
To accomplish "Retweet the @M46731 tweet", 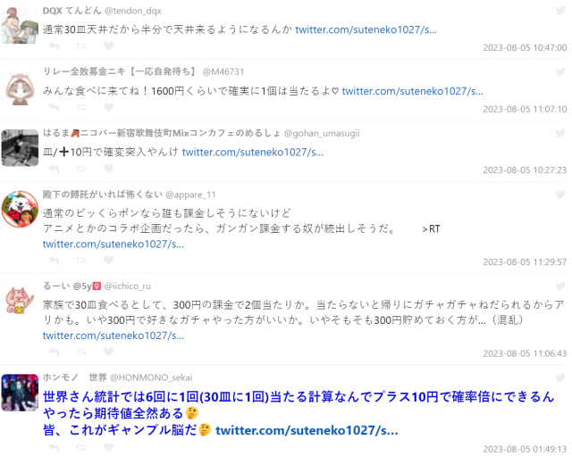I will 81,107.
